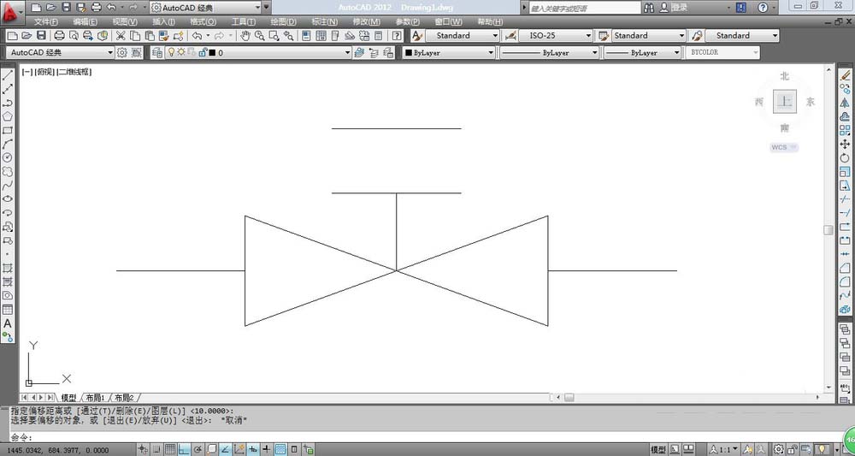Open the text style Standard dropdown

[462, 35]
